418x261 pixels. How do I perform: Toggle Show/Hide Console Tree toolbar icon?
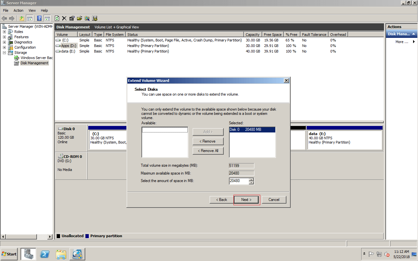click(29, 18)
